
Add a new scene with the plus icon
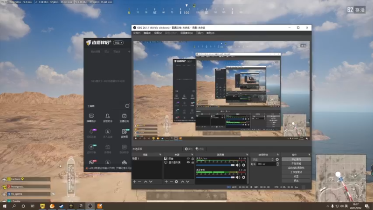[x=135, y=182]
